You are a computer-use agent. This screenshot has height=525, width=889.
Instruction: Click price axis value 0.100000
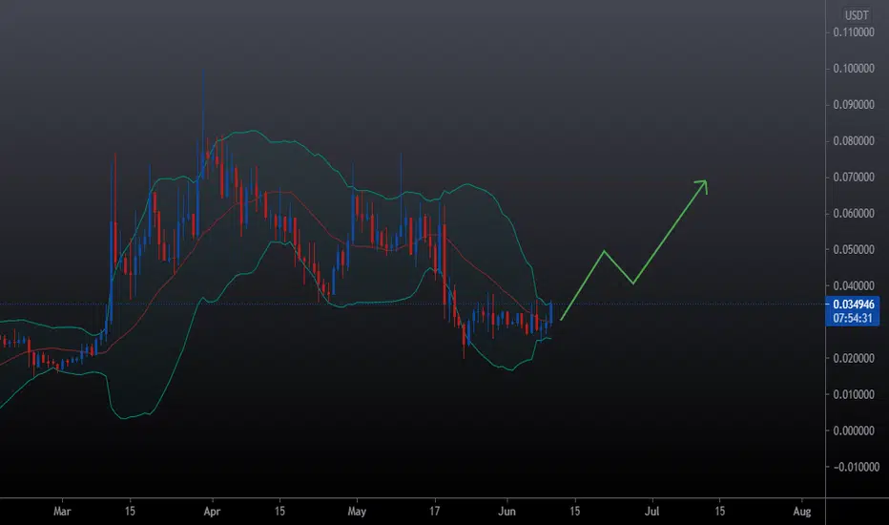[854, 69]
